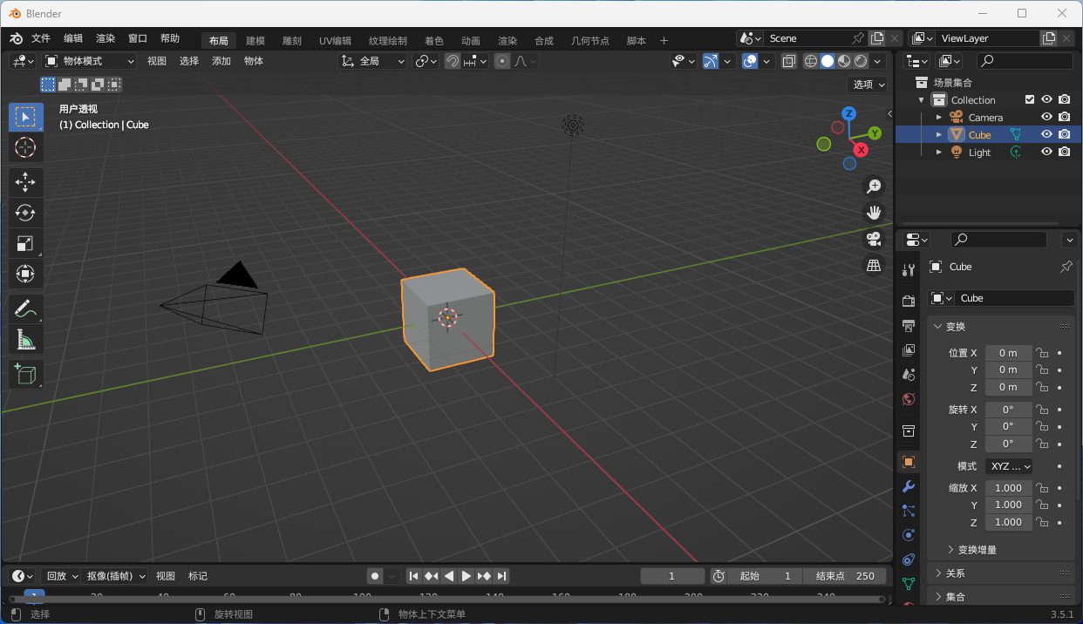Open the 添加 menu in viewport header

click(221, 61)
